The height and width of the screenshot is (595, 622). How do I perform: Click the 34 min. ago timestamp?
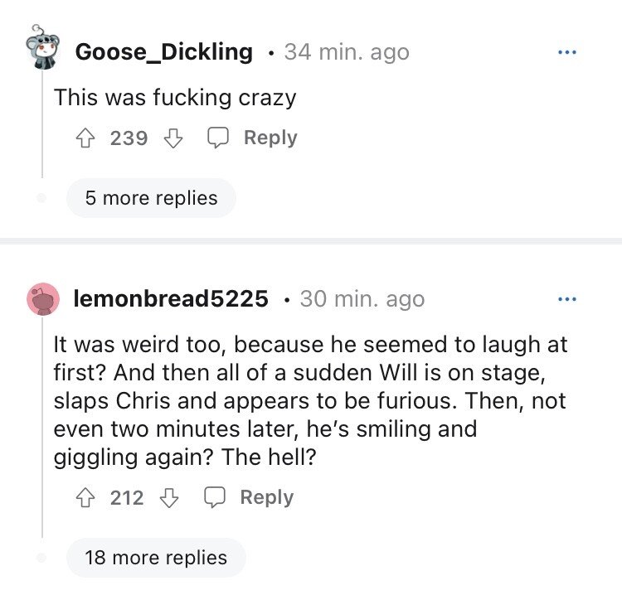(x=347, y=52)
